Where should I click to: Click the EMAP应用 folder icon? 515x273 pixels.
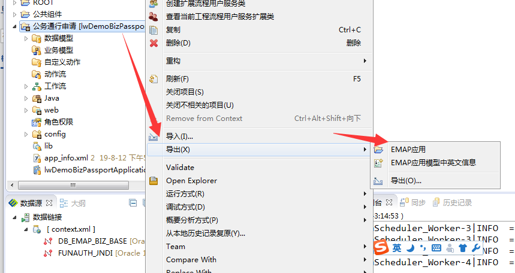click(x=378, y=150)
